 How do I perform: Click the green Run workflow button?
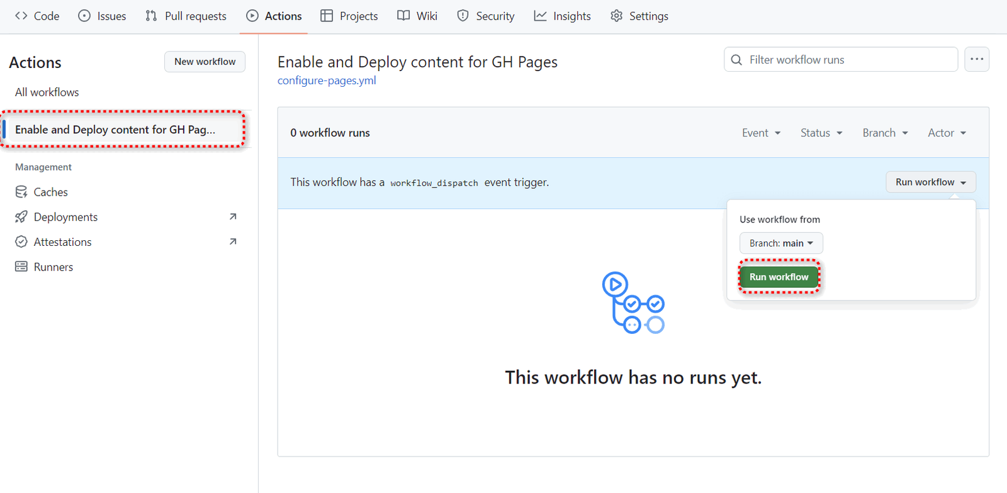coord(779,277)
